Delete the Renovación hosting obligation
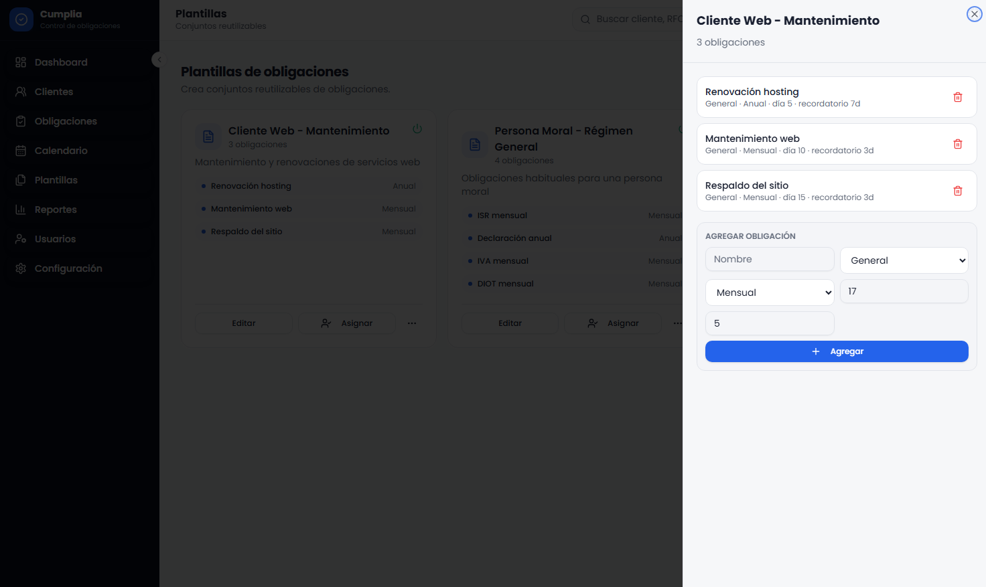 coord(958,97)
